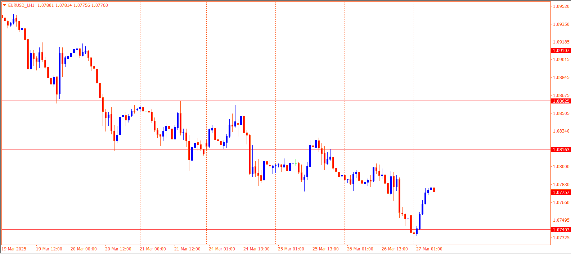Click the 1.08845 price scale label
This screenshot has width=571, height=254.
click(561, 78)
